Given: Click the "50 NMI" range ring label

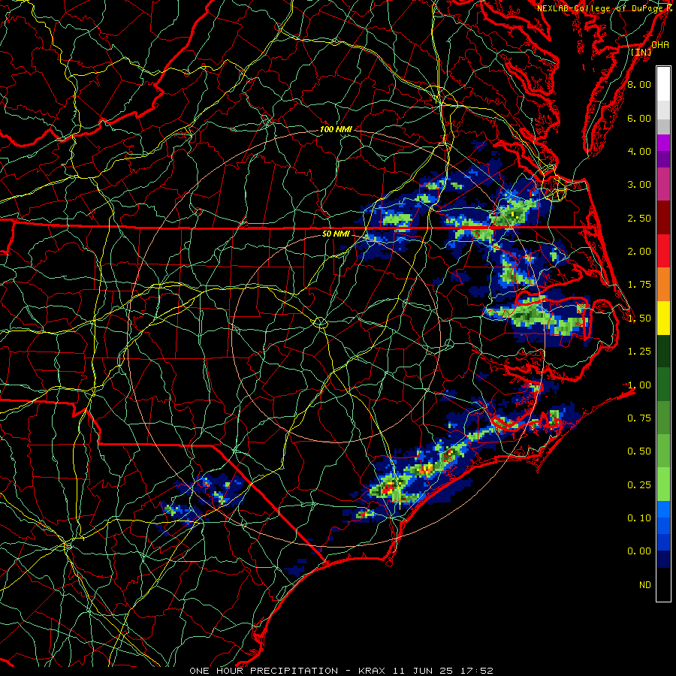Looking at the screenshot, I should point(336,234).
